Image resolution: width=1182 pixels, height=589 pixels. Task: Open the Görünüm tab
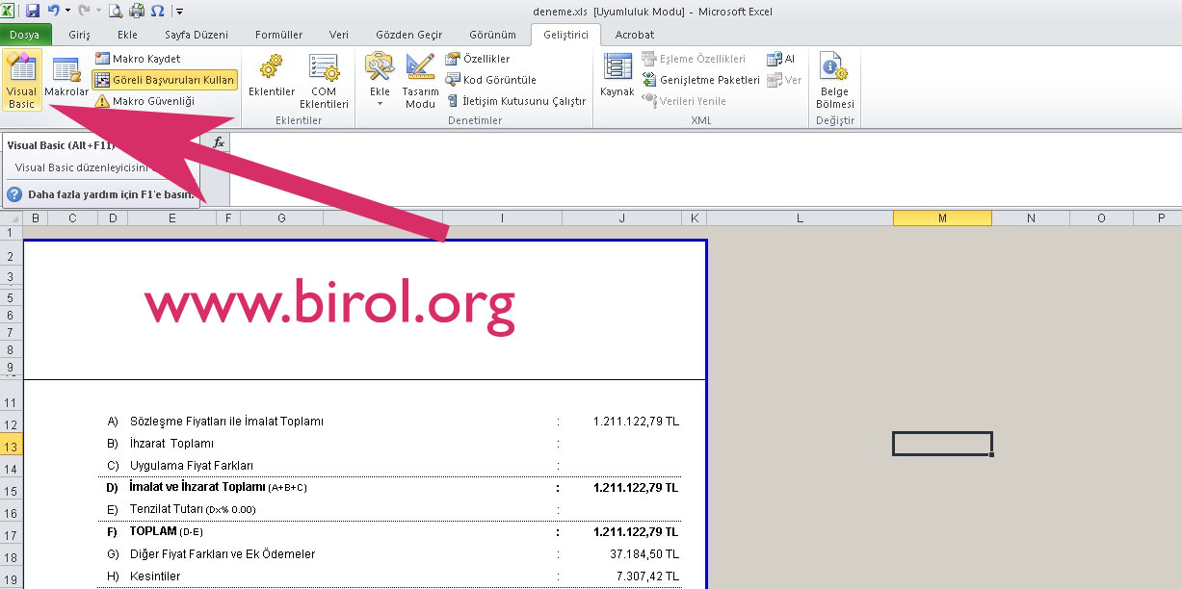(492, 35)
